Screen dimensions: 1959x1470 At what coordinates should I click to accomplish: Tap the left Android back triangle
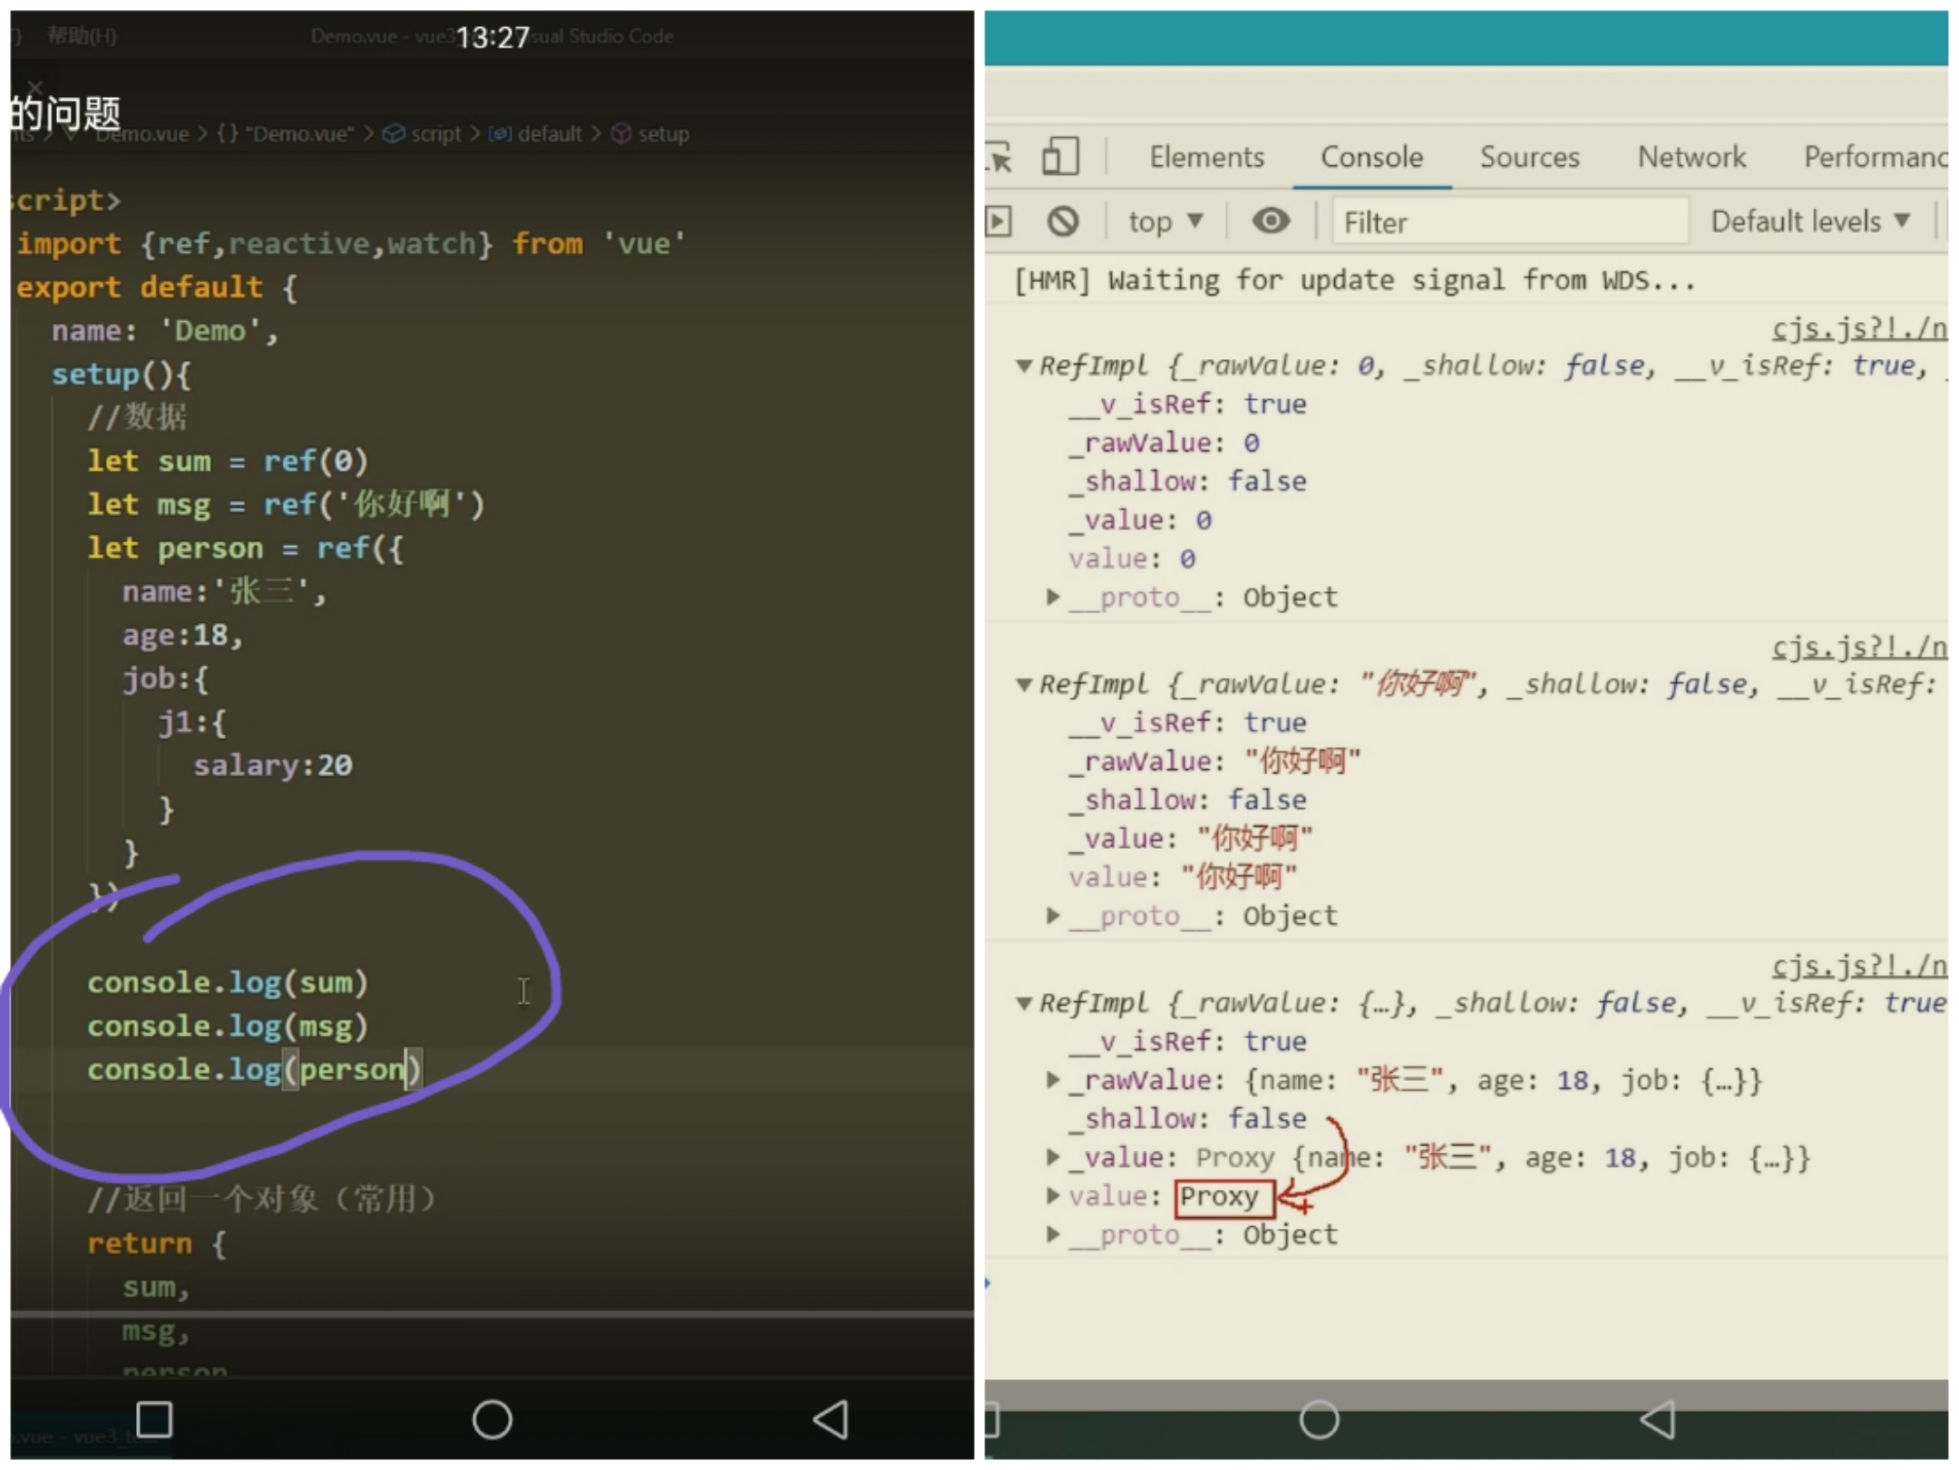coord(831,1419)
